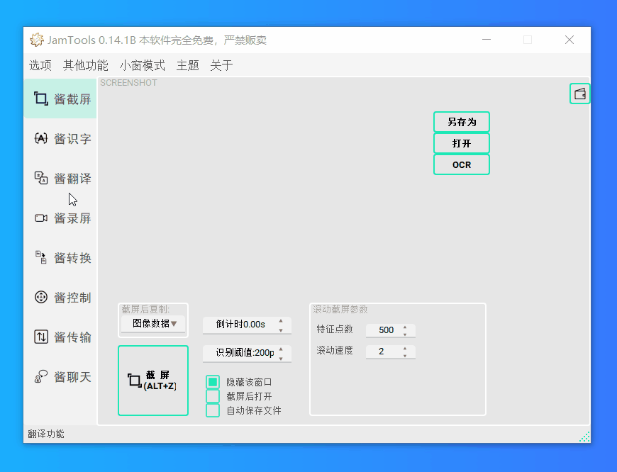Image resolution: width=617 pixels, height=472 pixels.
Task: Open the 选项 menu
Action: (40, 65)
